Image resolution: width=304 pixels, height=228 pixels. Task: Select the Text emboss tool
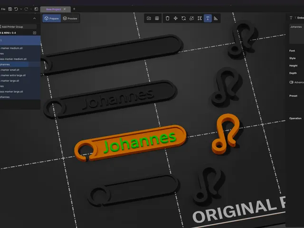208,18
